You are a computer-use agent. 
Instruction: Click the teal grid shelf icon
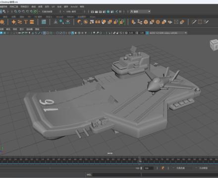(x=44, y=22)
